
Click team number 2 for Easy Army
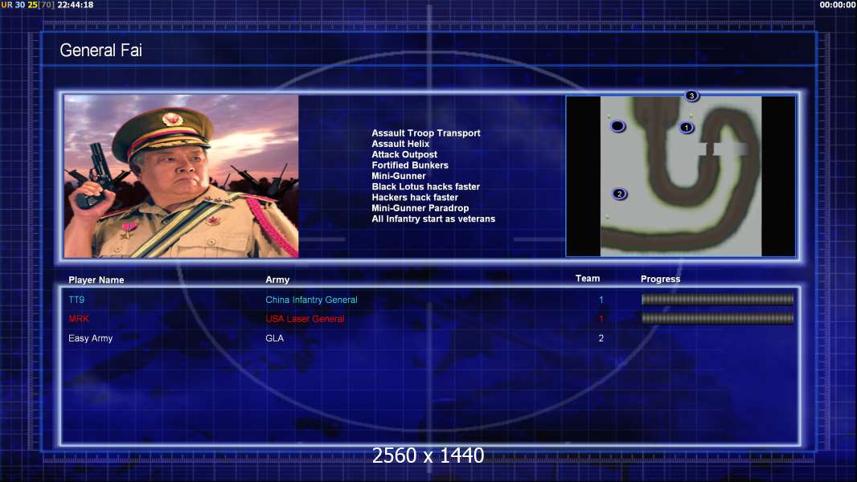coord(601,338)
